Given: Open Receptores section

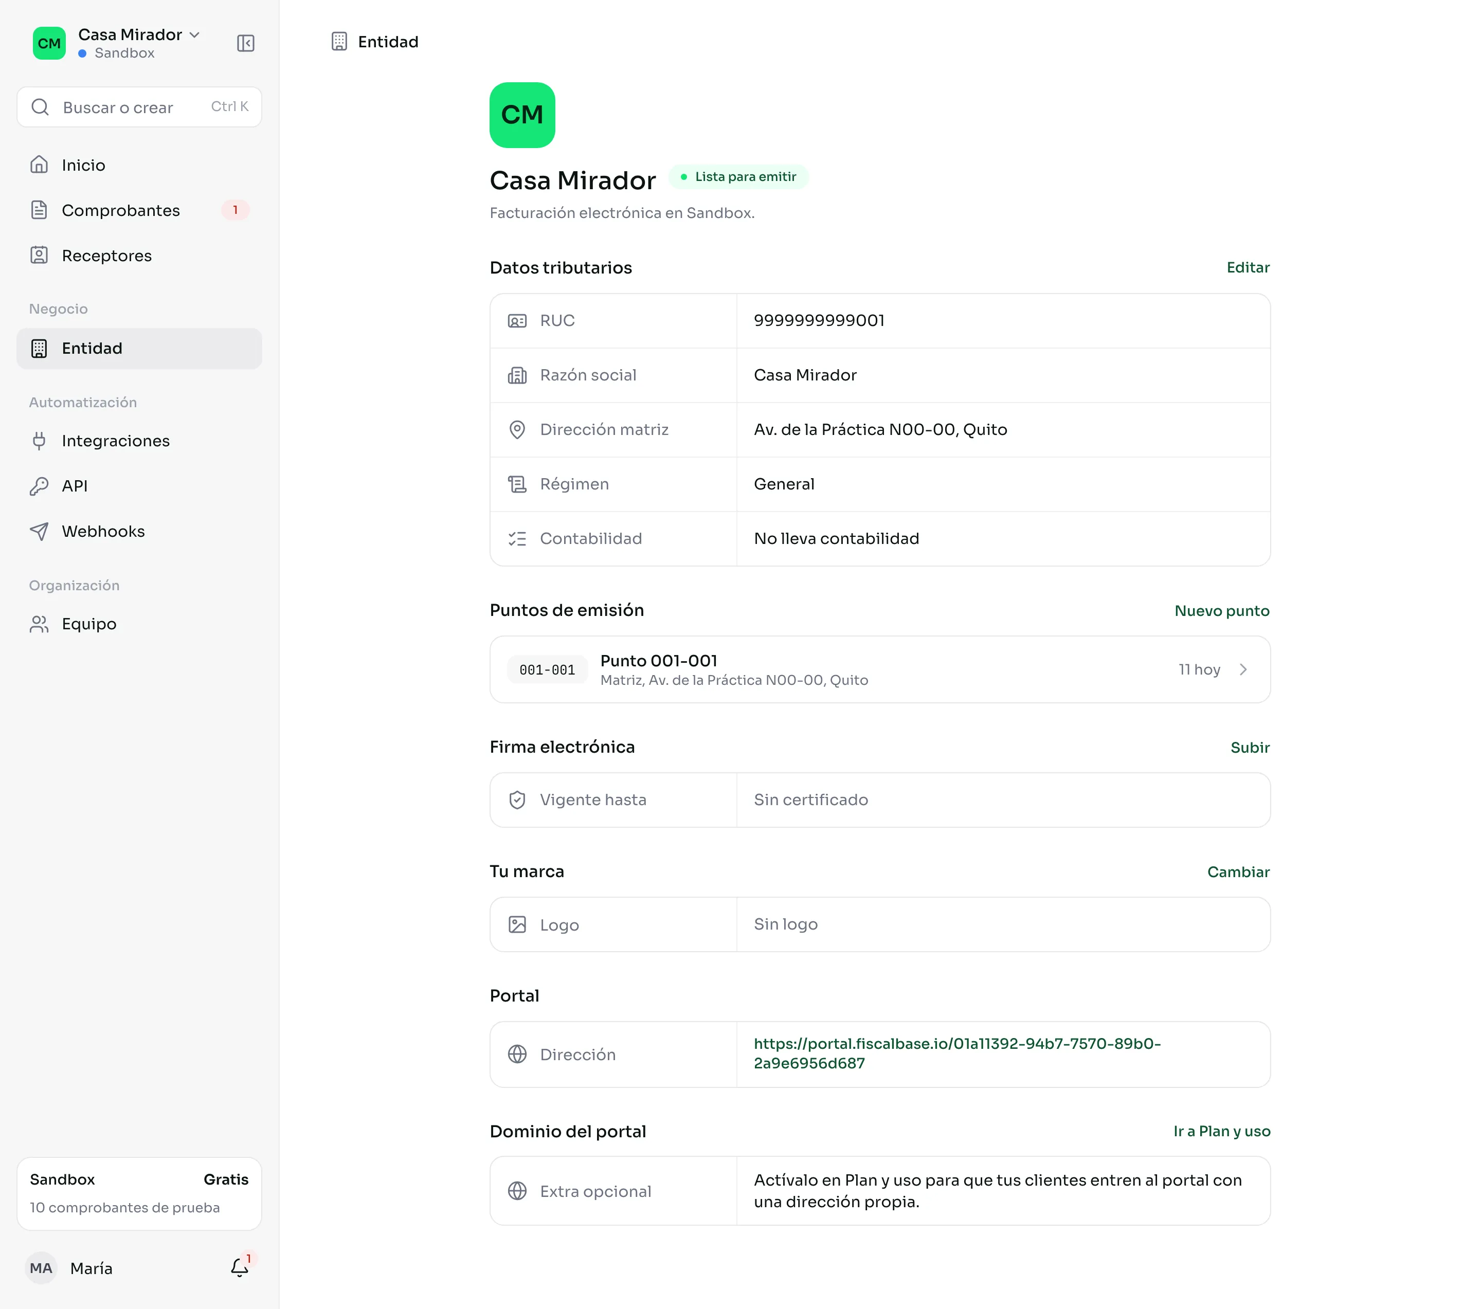Looking at the screenshot, I should click(139, 256).
